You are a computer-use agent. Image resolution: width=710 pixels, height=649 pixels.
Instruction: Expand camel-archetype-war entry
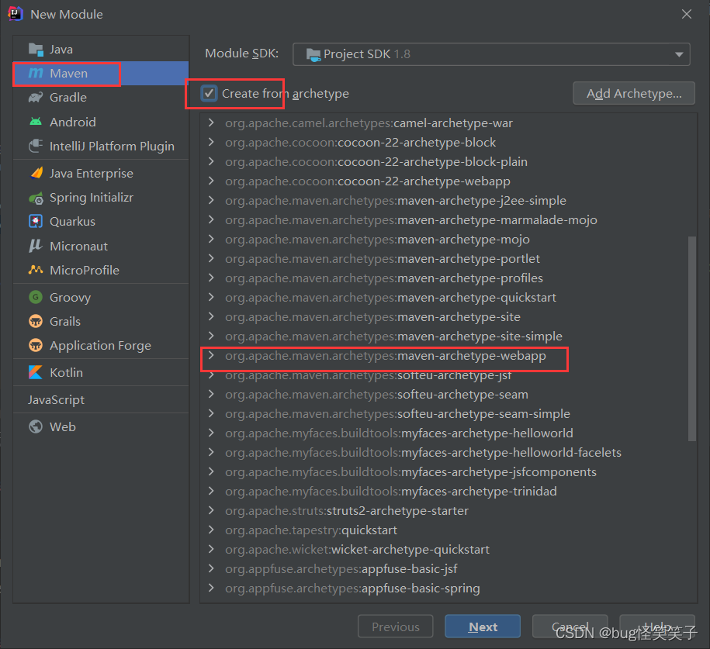pyautogui.click(x=211, y=123)
